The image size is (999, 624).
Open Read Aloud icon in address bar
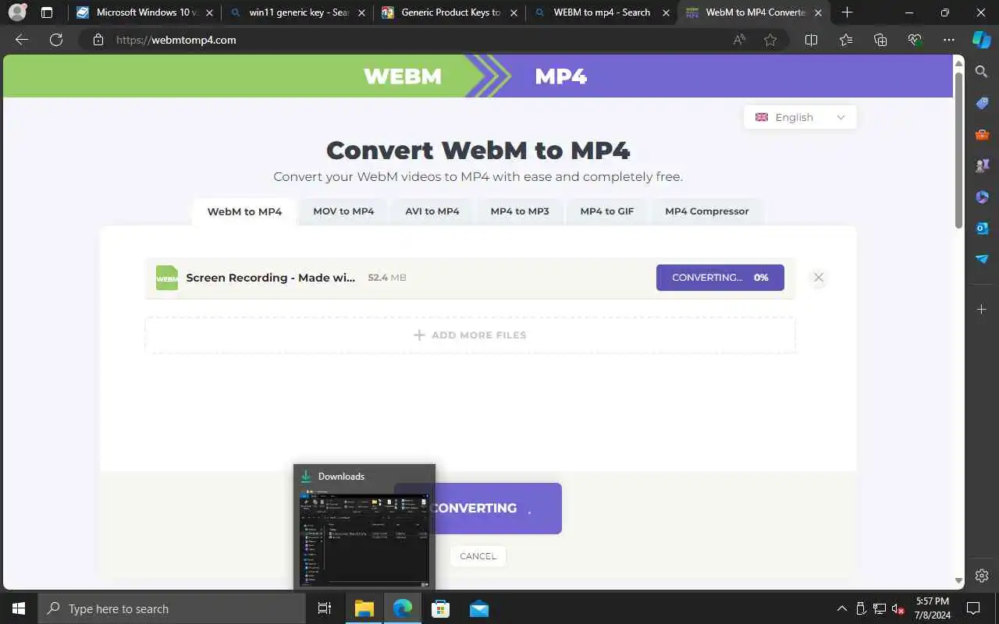739,40
